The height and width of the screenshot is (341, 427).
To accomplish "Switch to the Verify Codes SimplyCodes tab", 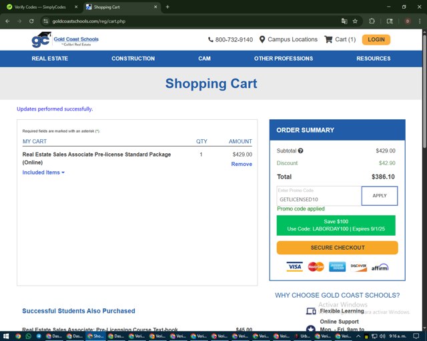I will pyautogui.click(x=40, y=7).
